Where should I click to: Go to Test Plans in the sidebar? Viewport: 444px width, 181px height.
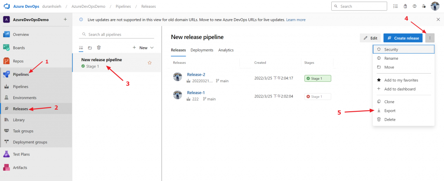tap(36, 155)
